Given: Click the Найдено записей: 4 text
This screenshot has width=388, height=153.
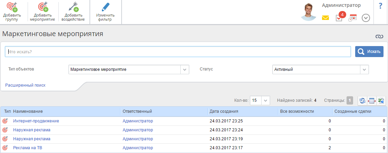Looking at the screenshot, I should click(297, 100).
